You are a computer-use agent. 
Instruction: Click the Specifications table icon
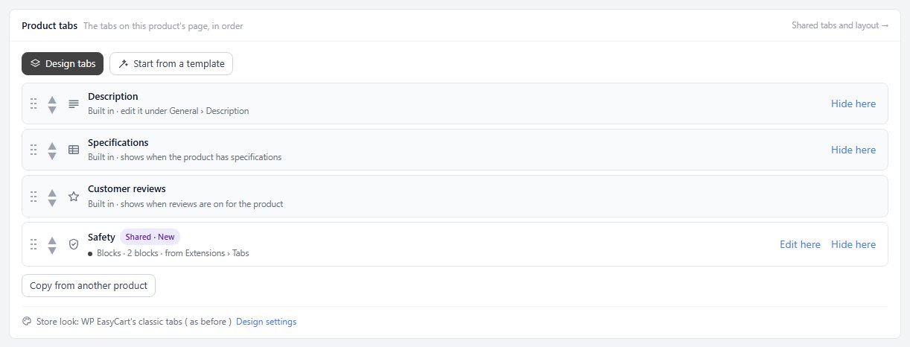(74, 150)
